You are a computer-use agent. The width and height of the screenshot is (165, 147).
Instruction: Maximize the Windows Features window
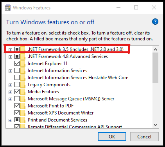[x=136, y=7]
